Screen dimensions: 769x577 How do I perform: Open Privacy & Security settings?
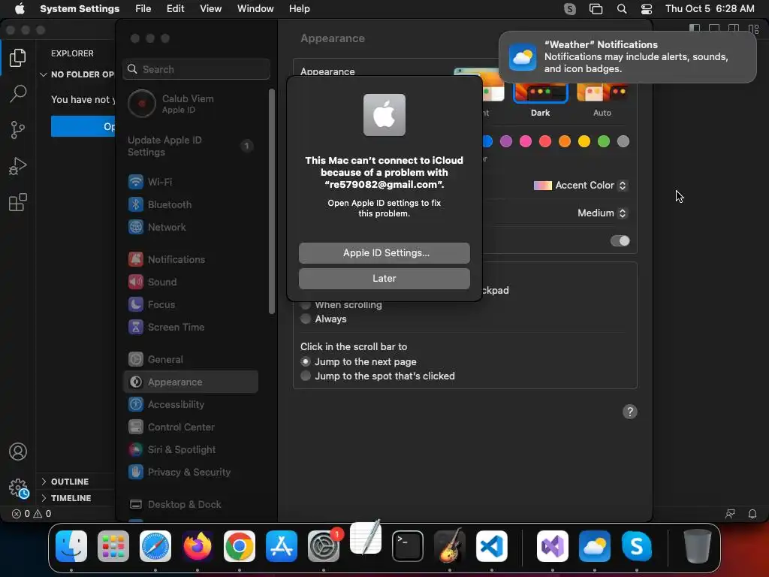(x=191, y=473)
